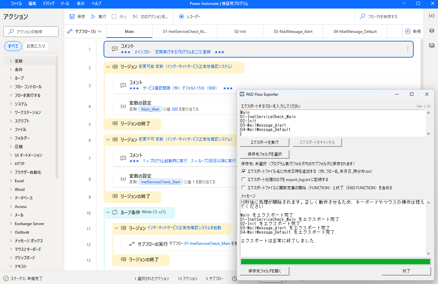Click the 01-InetServiceCheck_Main subflow link
This screenshot has height=284, width=438.
point(207,244)
